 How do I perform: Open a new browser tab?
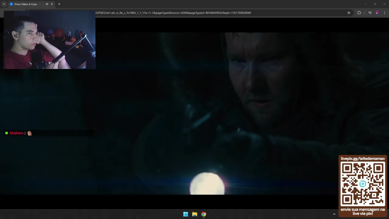59,4
